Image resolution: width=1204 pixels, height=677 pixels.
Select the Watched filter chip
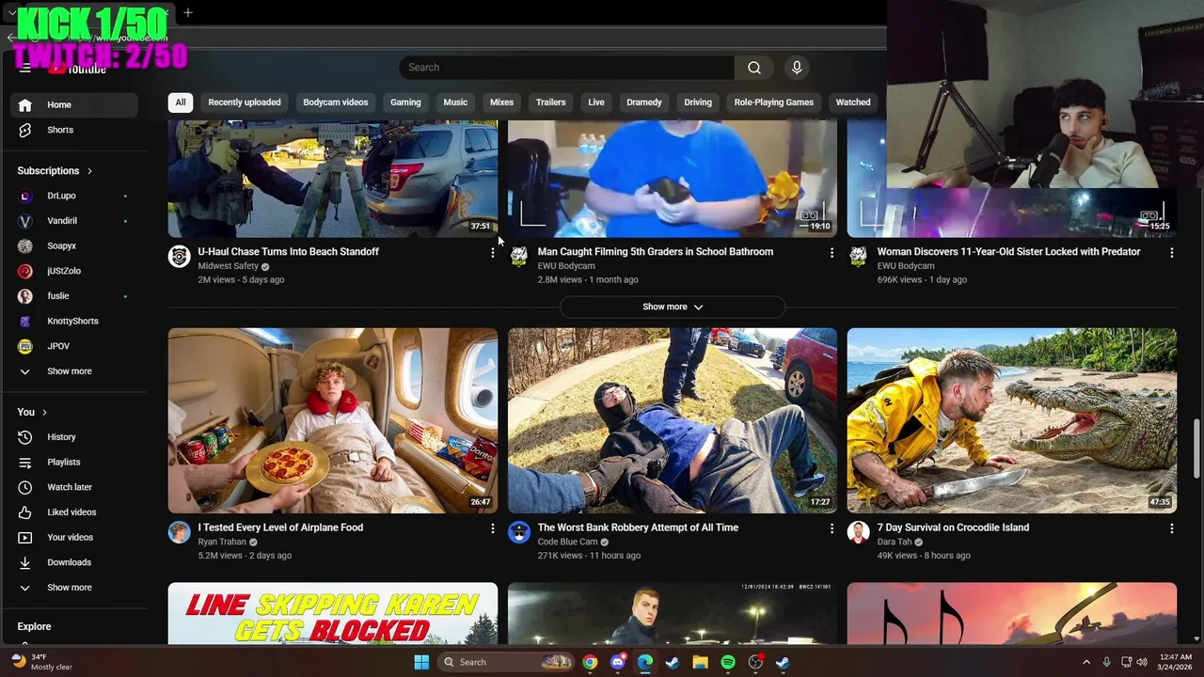pos(853,102)
